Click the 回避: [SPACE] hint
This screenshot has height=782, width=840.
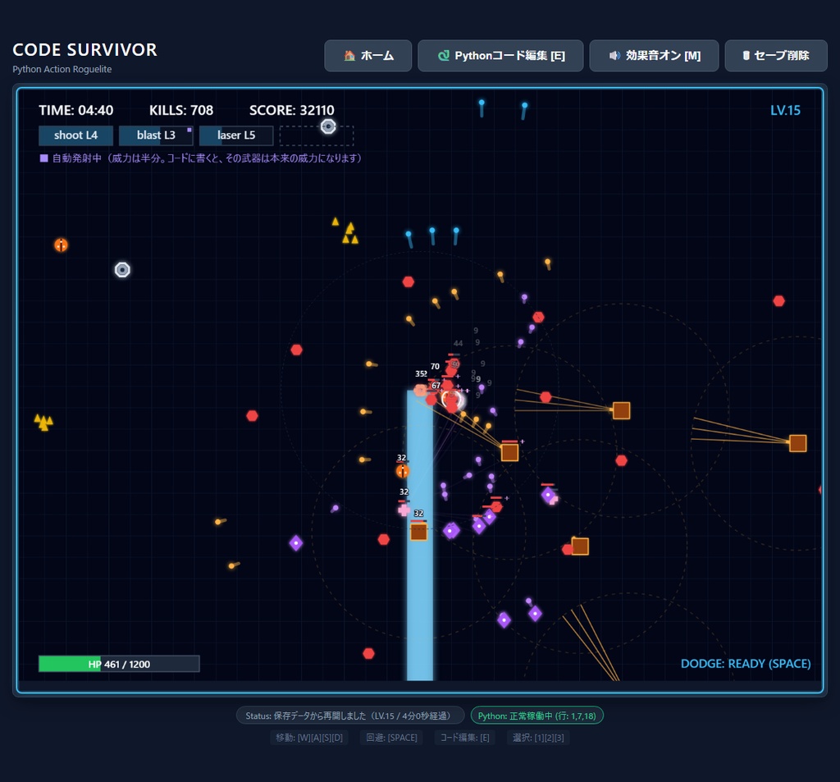[391, 738]
